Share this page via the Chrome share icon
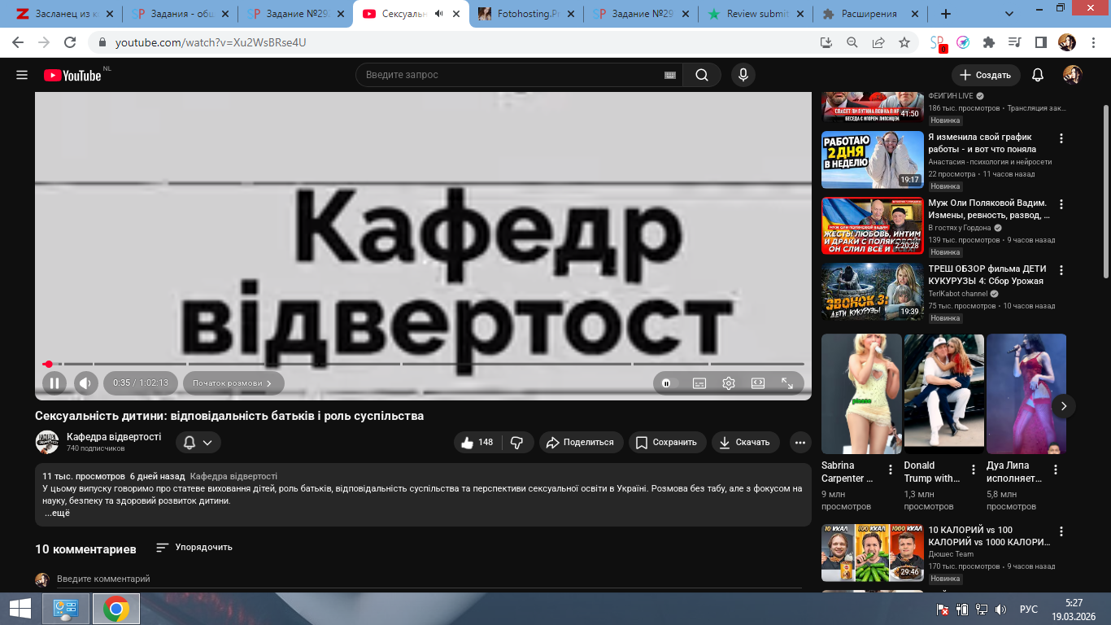 (878, 42)
